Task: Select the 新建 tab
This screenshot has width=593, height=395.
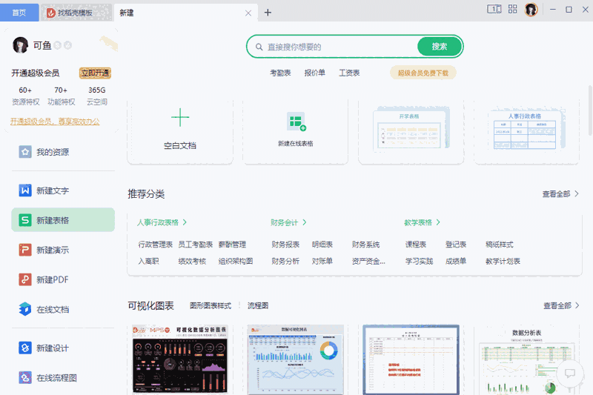Action: click(x=185, y=13)
